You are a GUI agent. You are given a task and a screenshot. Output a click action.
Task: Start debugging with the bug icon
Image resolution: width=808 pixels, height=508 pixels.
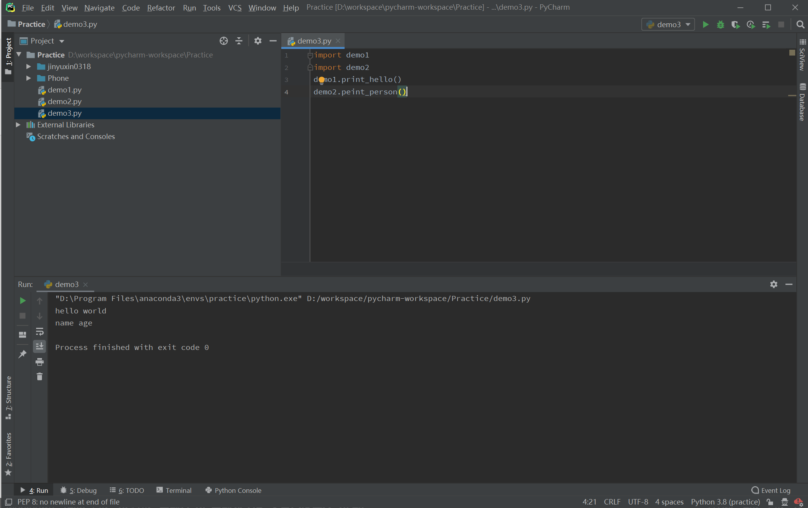[x=720, y=24]
